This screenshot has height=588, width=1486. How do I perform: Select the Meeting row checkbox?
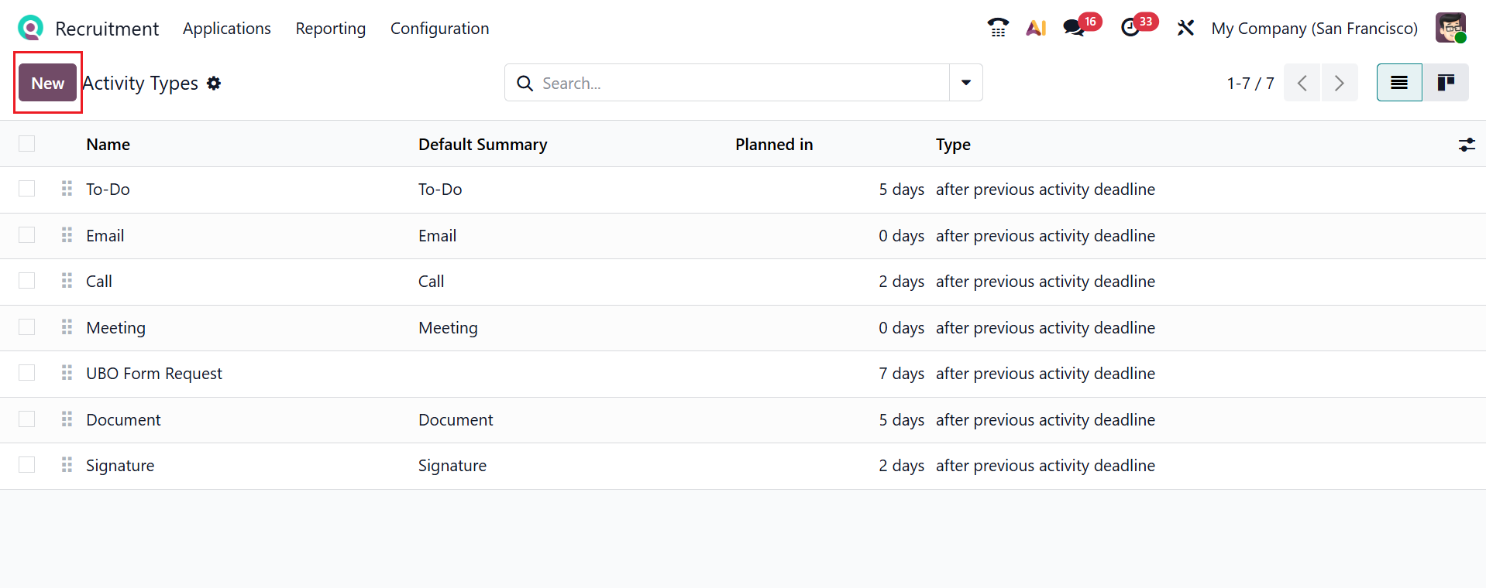27,327
